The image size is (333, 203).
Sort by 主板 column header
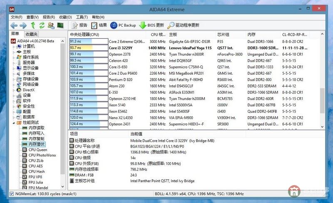pos(191,35)
